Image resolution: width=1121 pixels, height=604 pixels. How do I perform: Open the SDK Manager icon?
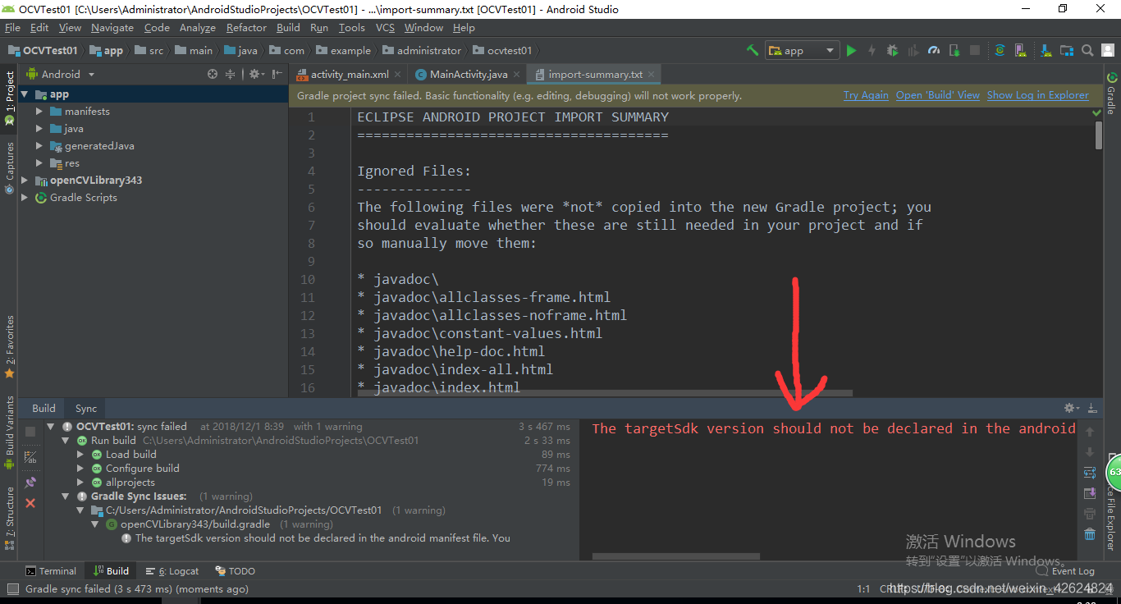[1044, 50]
